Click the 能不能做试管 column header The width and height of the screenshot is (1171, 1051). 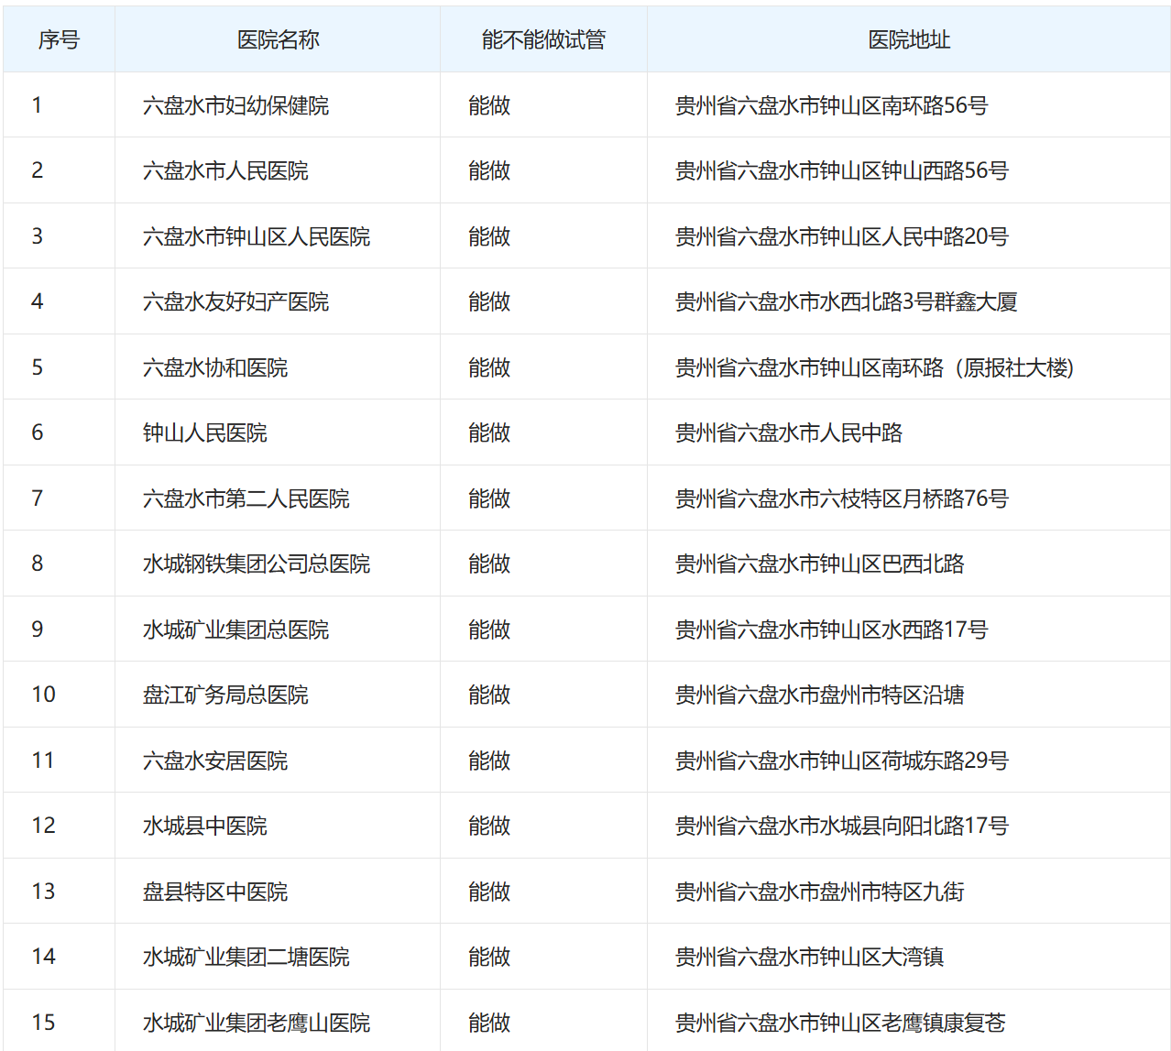543,39
